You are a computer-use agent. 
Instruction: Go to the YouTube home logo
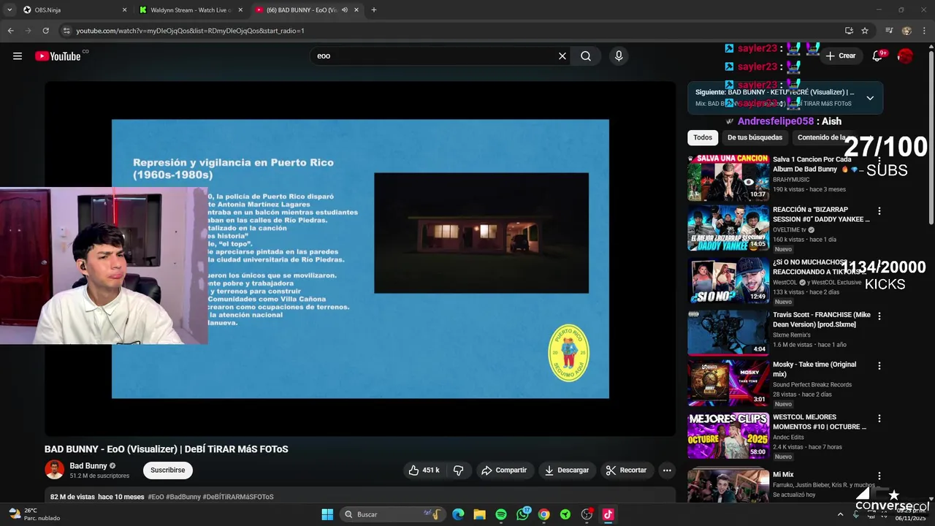point(58,56)
